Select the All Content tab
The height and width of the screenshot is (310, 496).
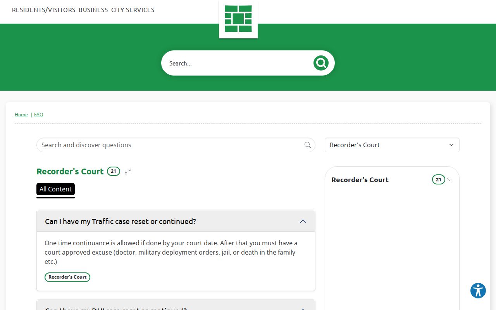[55, 189]
